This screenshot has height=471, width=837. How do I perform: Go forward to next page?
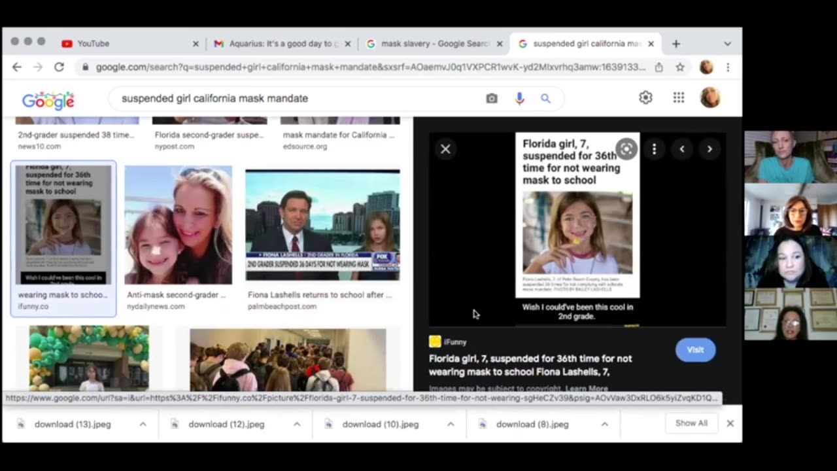click(38, 67)
